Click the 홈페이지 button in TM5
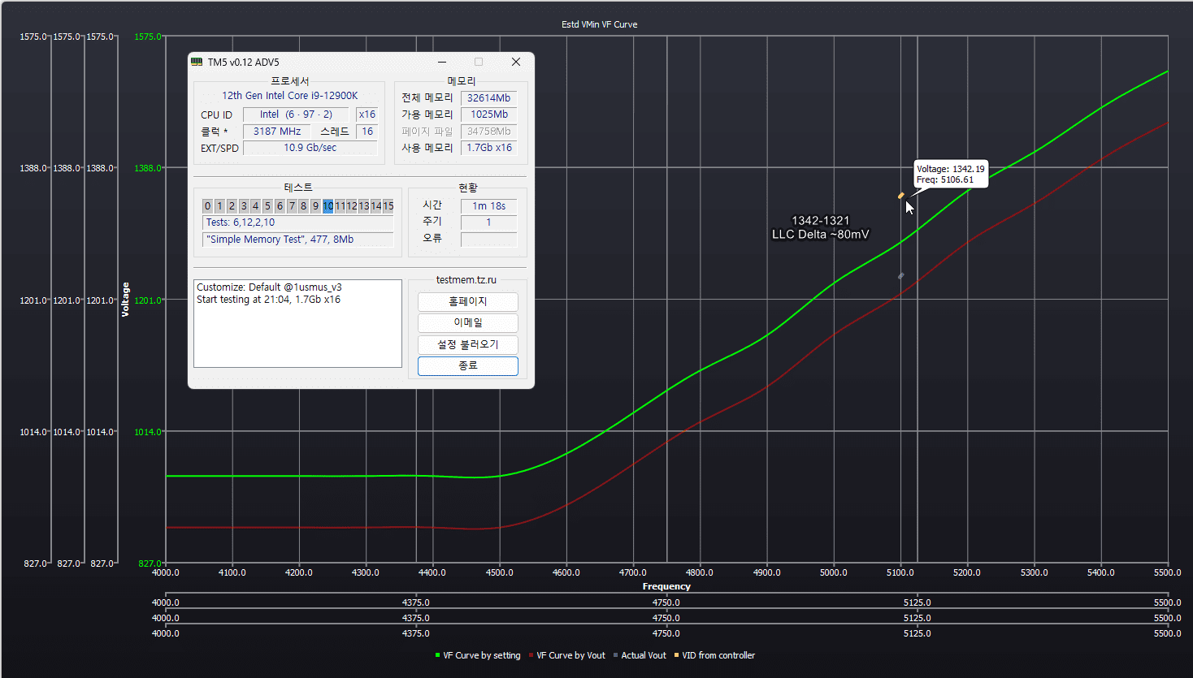The image size is (1193, 678). (x=468, y=301)
